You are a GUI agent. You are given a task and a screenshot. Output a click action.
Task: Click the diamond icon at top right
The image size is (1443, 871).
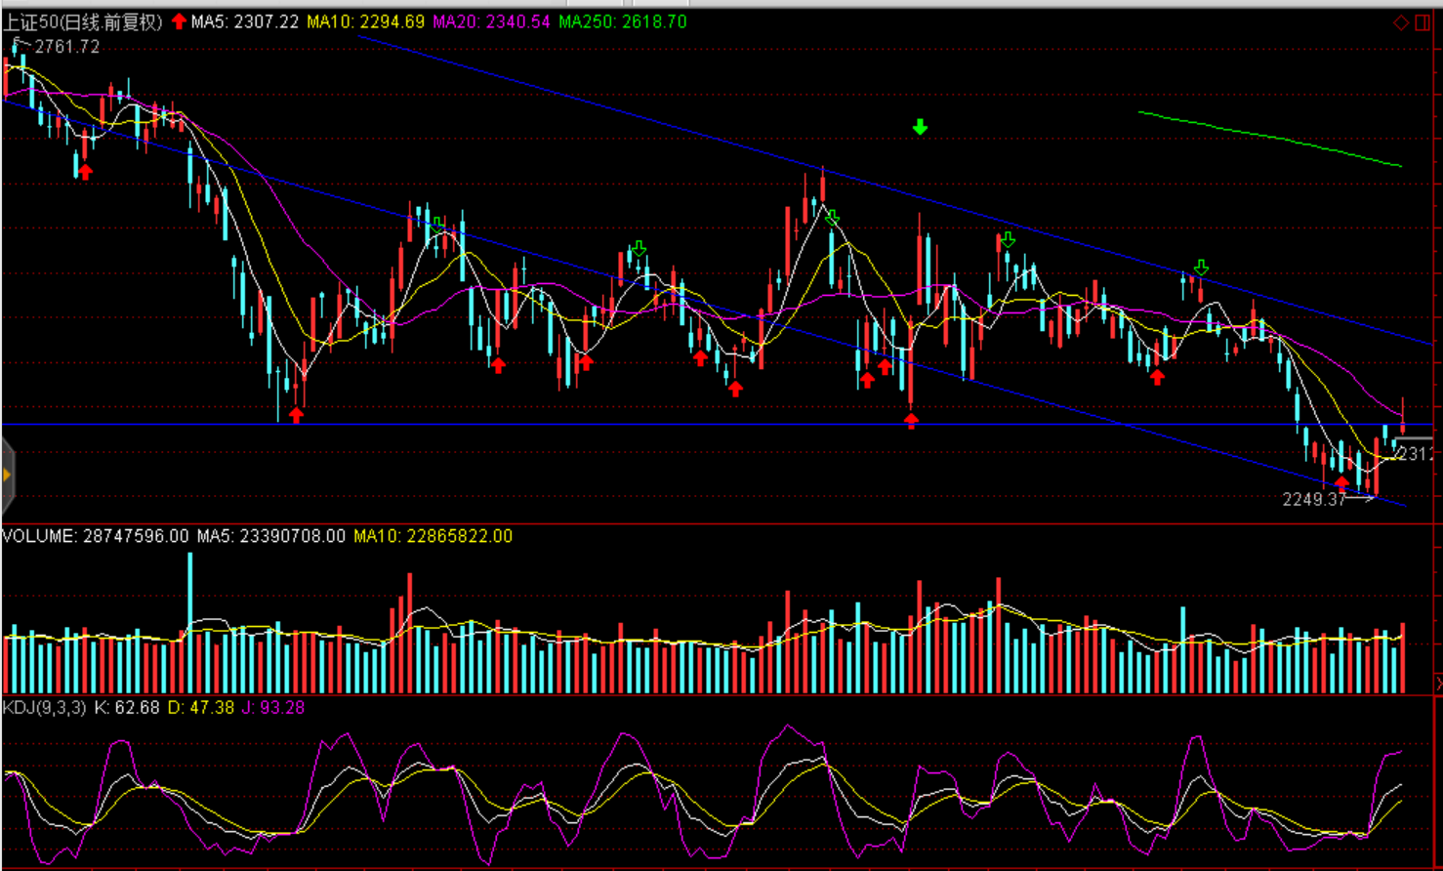pos(1400,22)
